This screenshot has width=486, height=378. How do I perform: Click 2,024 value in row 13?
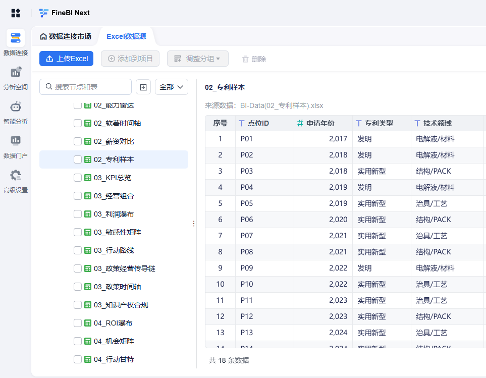[x=338, y=333]
